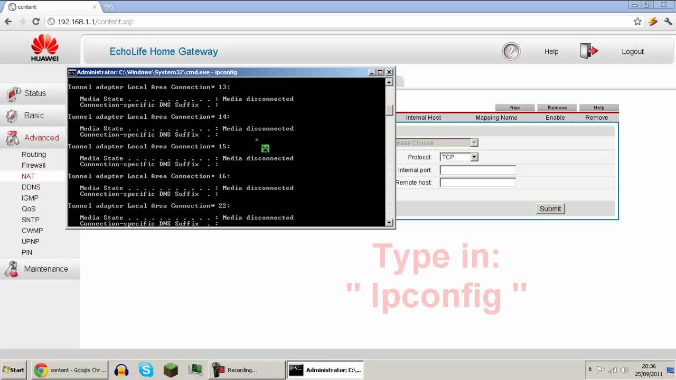
Task: Click the Enable column header
Action: [x=555, y=118]
